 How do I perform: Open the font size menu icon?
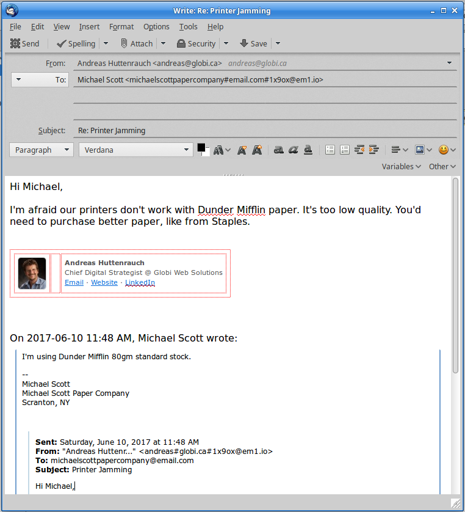click(x=222, y=150)
